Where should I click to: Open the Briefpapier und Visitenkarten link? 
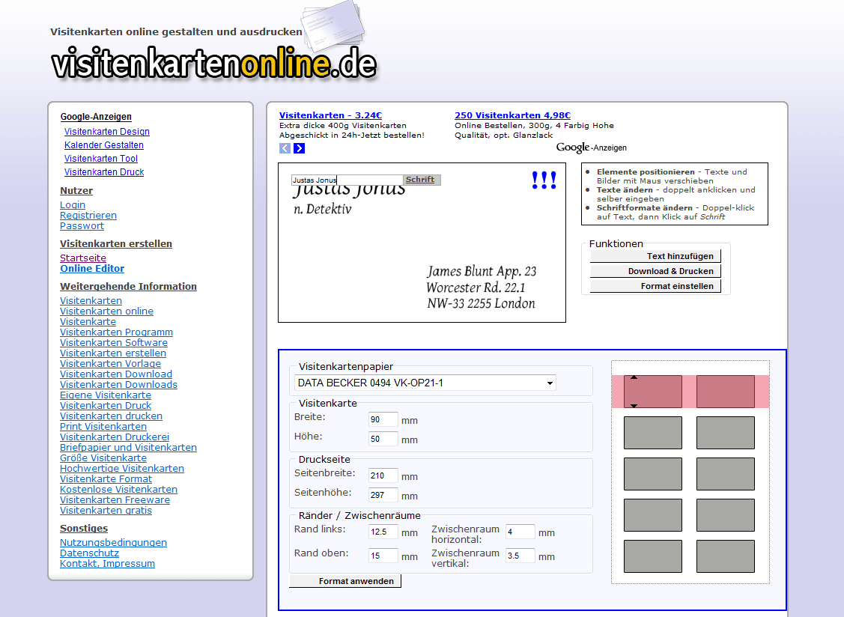tap(128, 448)
